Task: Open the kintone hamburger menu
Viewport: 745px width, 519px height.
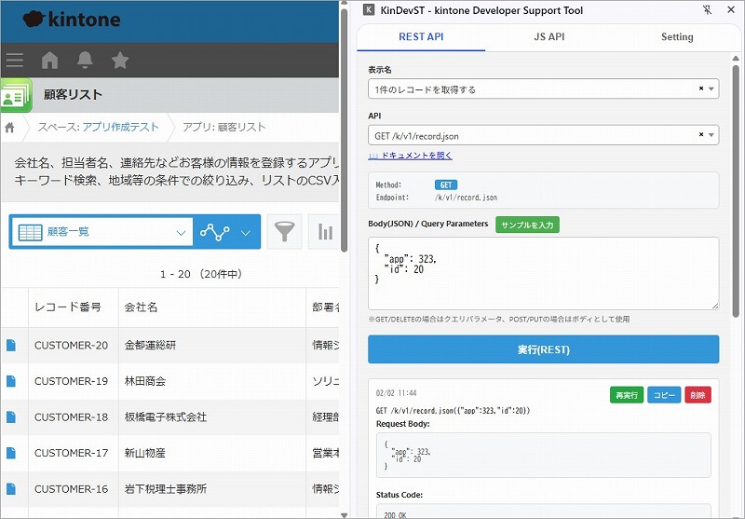Action: pyautogui.click(x=15, y=60)
